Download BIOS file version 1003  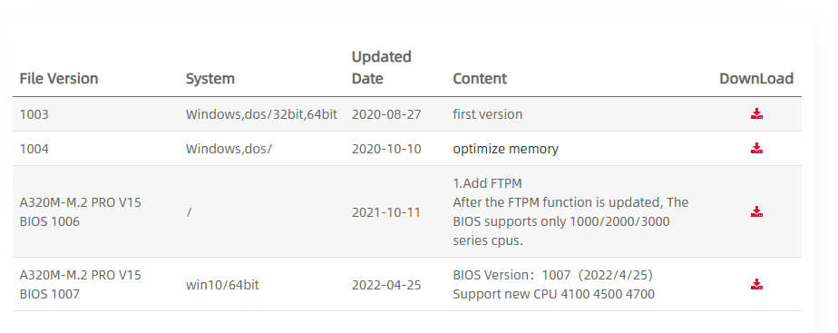(x=756, y=113)
